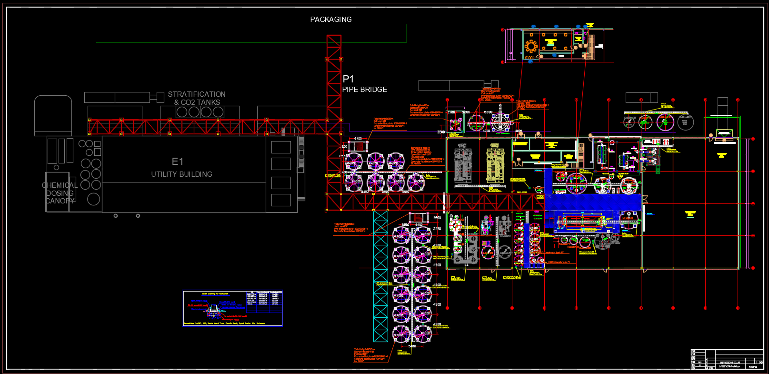
Task: Click the PIPE BRIDGE label
Action: 365,90
